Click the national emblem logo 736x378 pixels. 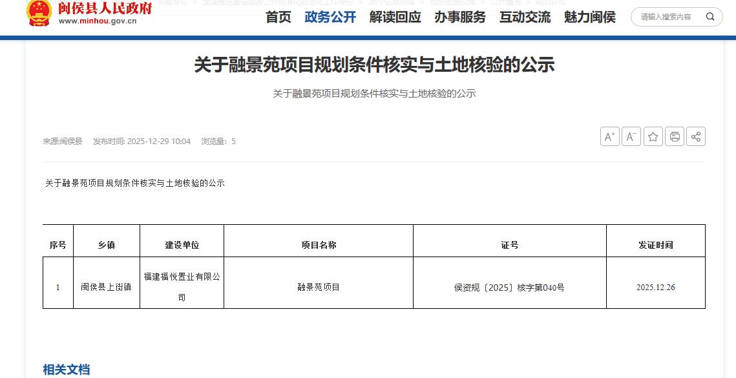(39, 13)
